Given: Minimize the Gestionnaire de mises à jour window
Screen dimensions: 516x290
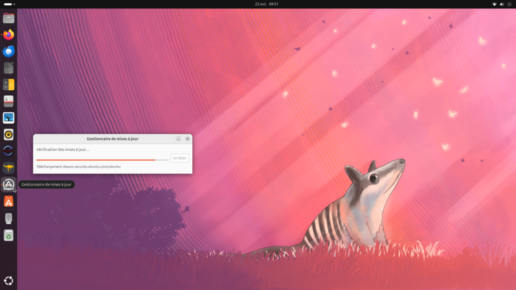Looking at the screenshot, I should tap(179, 139).
